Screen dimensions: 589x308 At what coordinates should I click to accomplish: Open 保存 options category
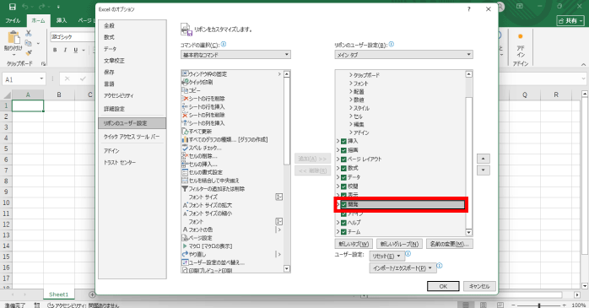pyautogui.click(x=132, y=72)
